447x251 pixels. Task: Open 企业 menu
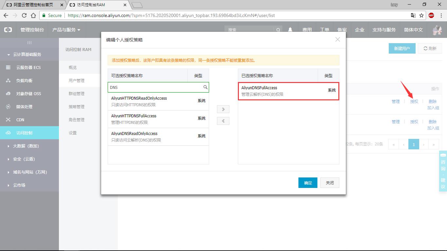(360, 30)
